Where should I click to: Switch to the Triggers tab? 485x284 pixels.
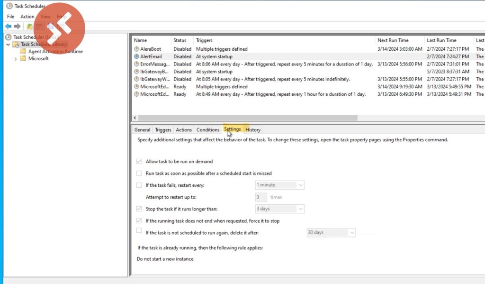[x=163, y=130]
